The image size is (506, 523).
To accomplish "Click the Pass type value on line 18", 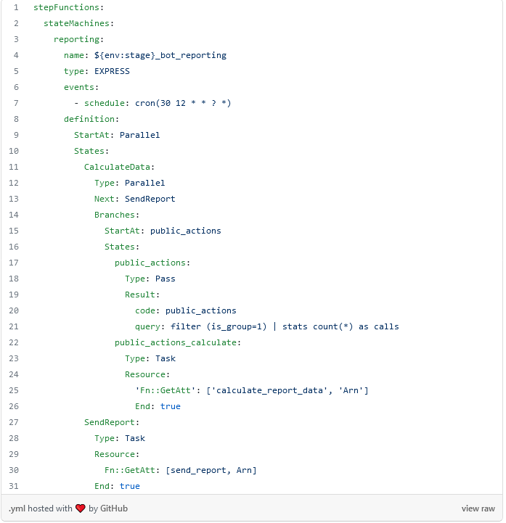I will pos(165,279).
